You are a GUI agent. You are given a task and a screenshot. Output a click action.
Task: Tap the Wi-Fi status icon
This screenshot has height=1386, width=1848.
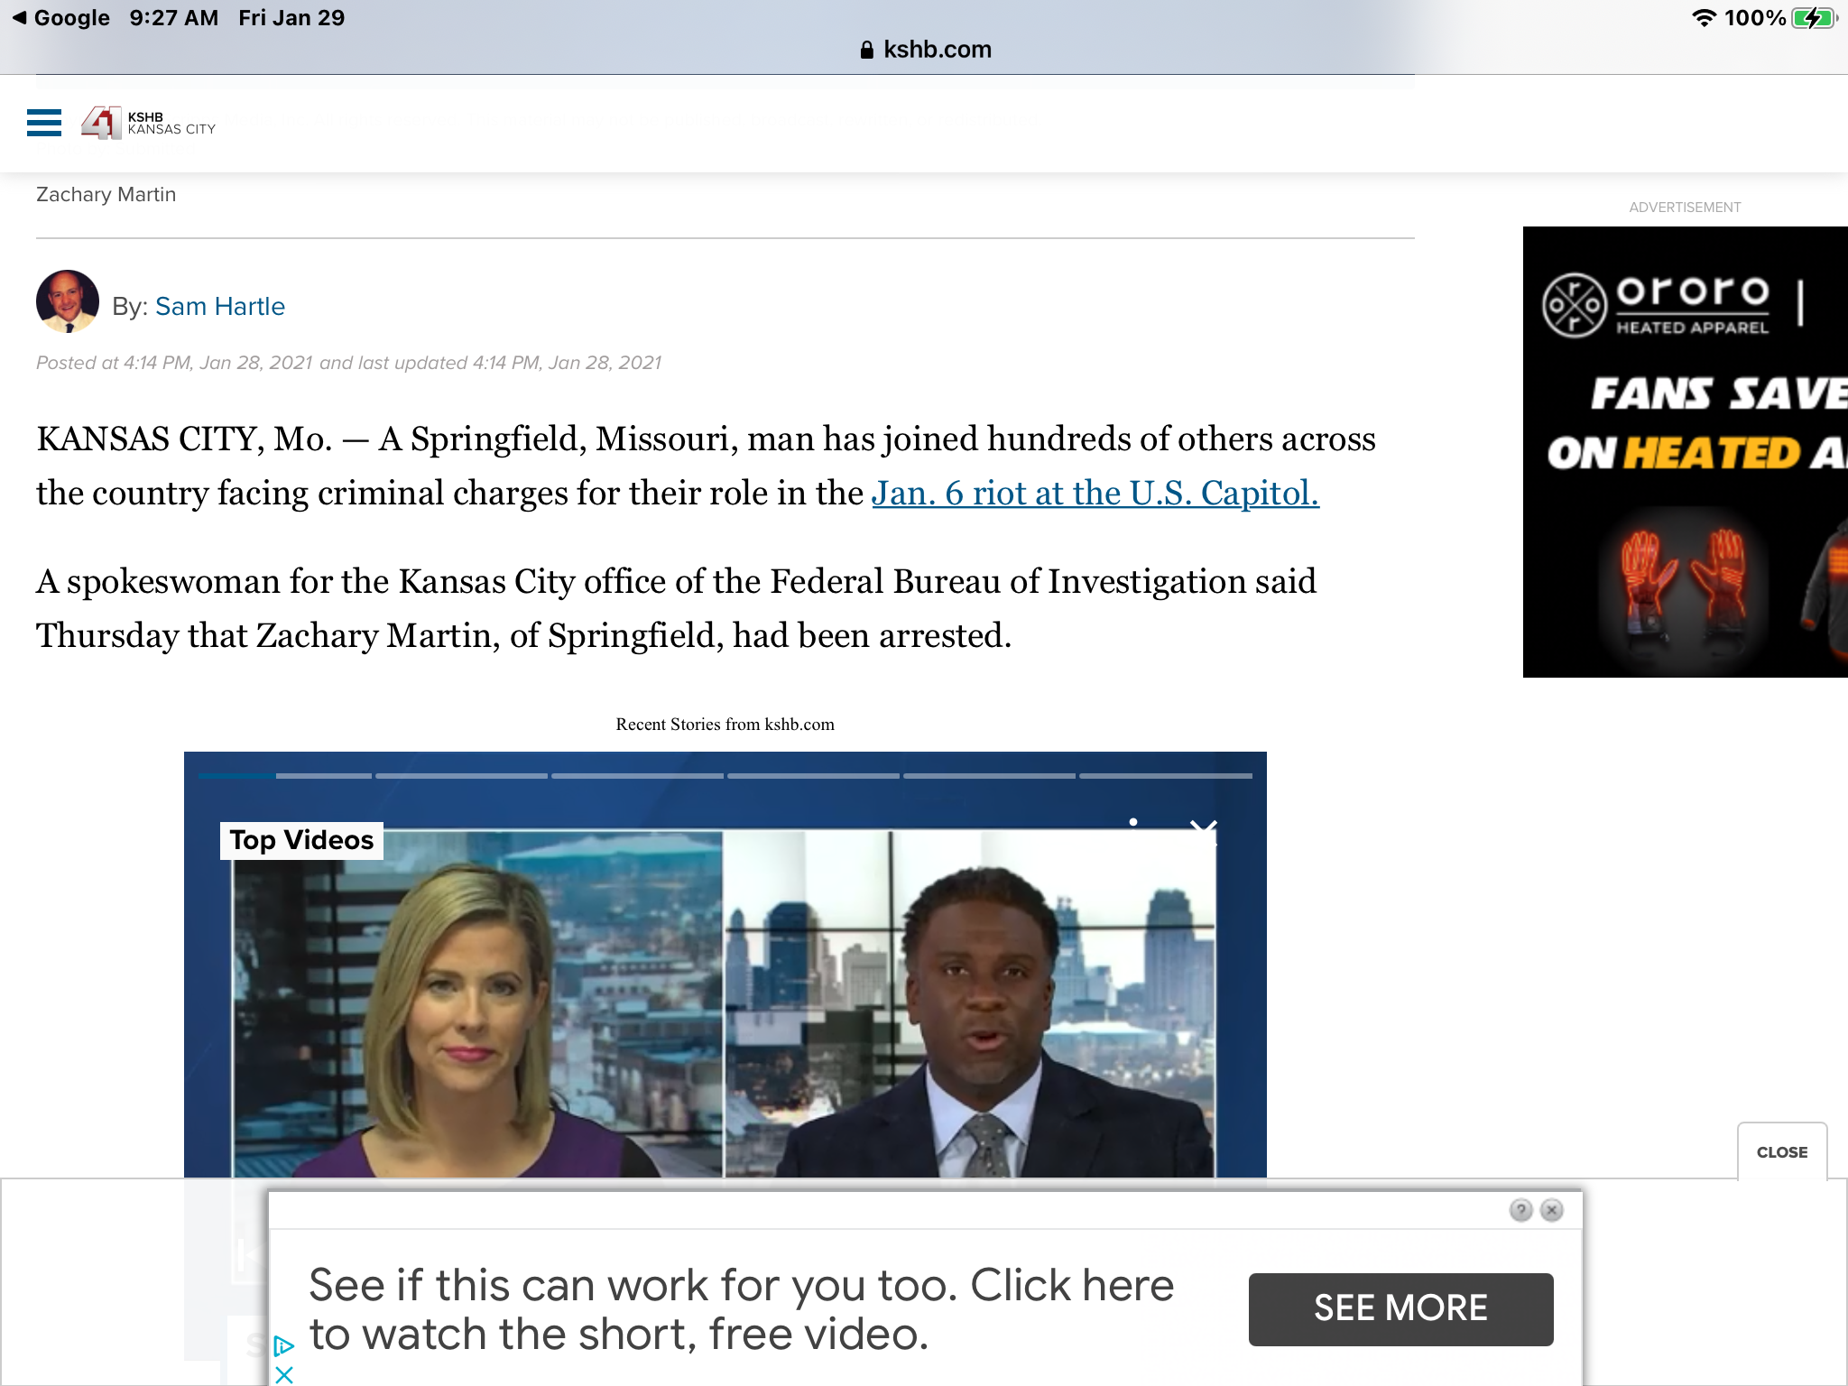pyautogui.click(x=1704, y=18)
